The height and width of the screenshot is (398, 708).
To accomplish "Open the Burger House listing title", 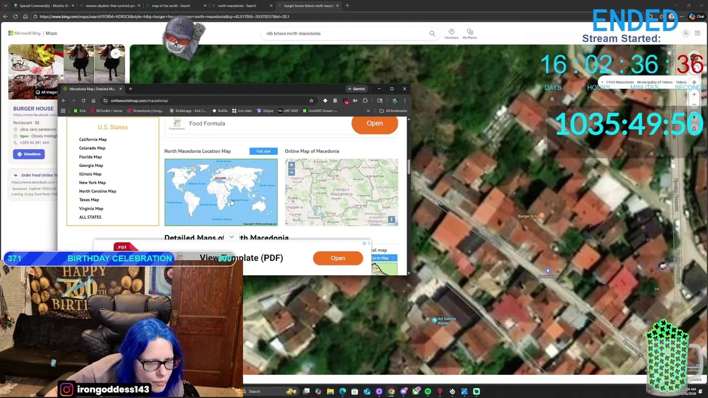I will [33, 109].
